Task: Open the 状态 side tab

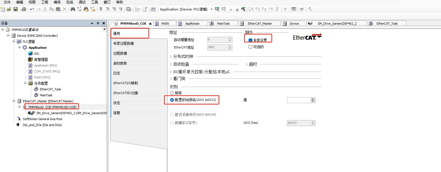Action: pyautogui.click(x=139, y=103)
